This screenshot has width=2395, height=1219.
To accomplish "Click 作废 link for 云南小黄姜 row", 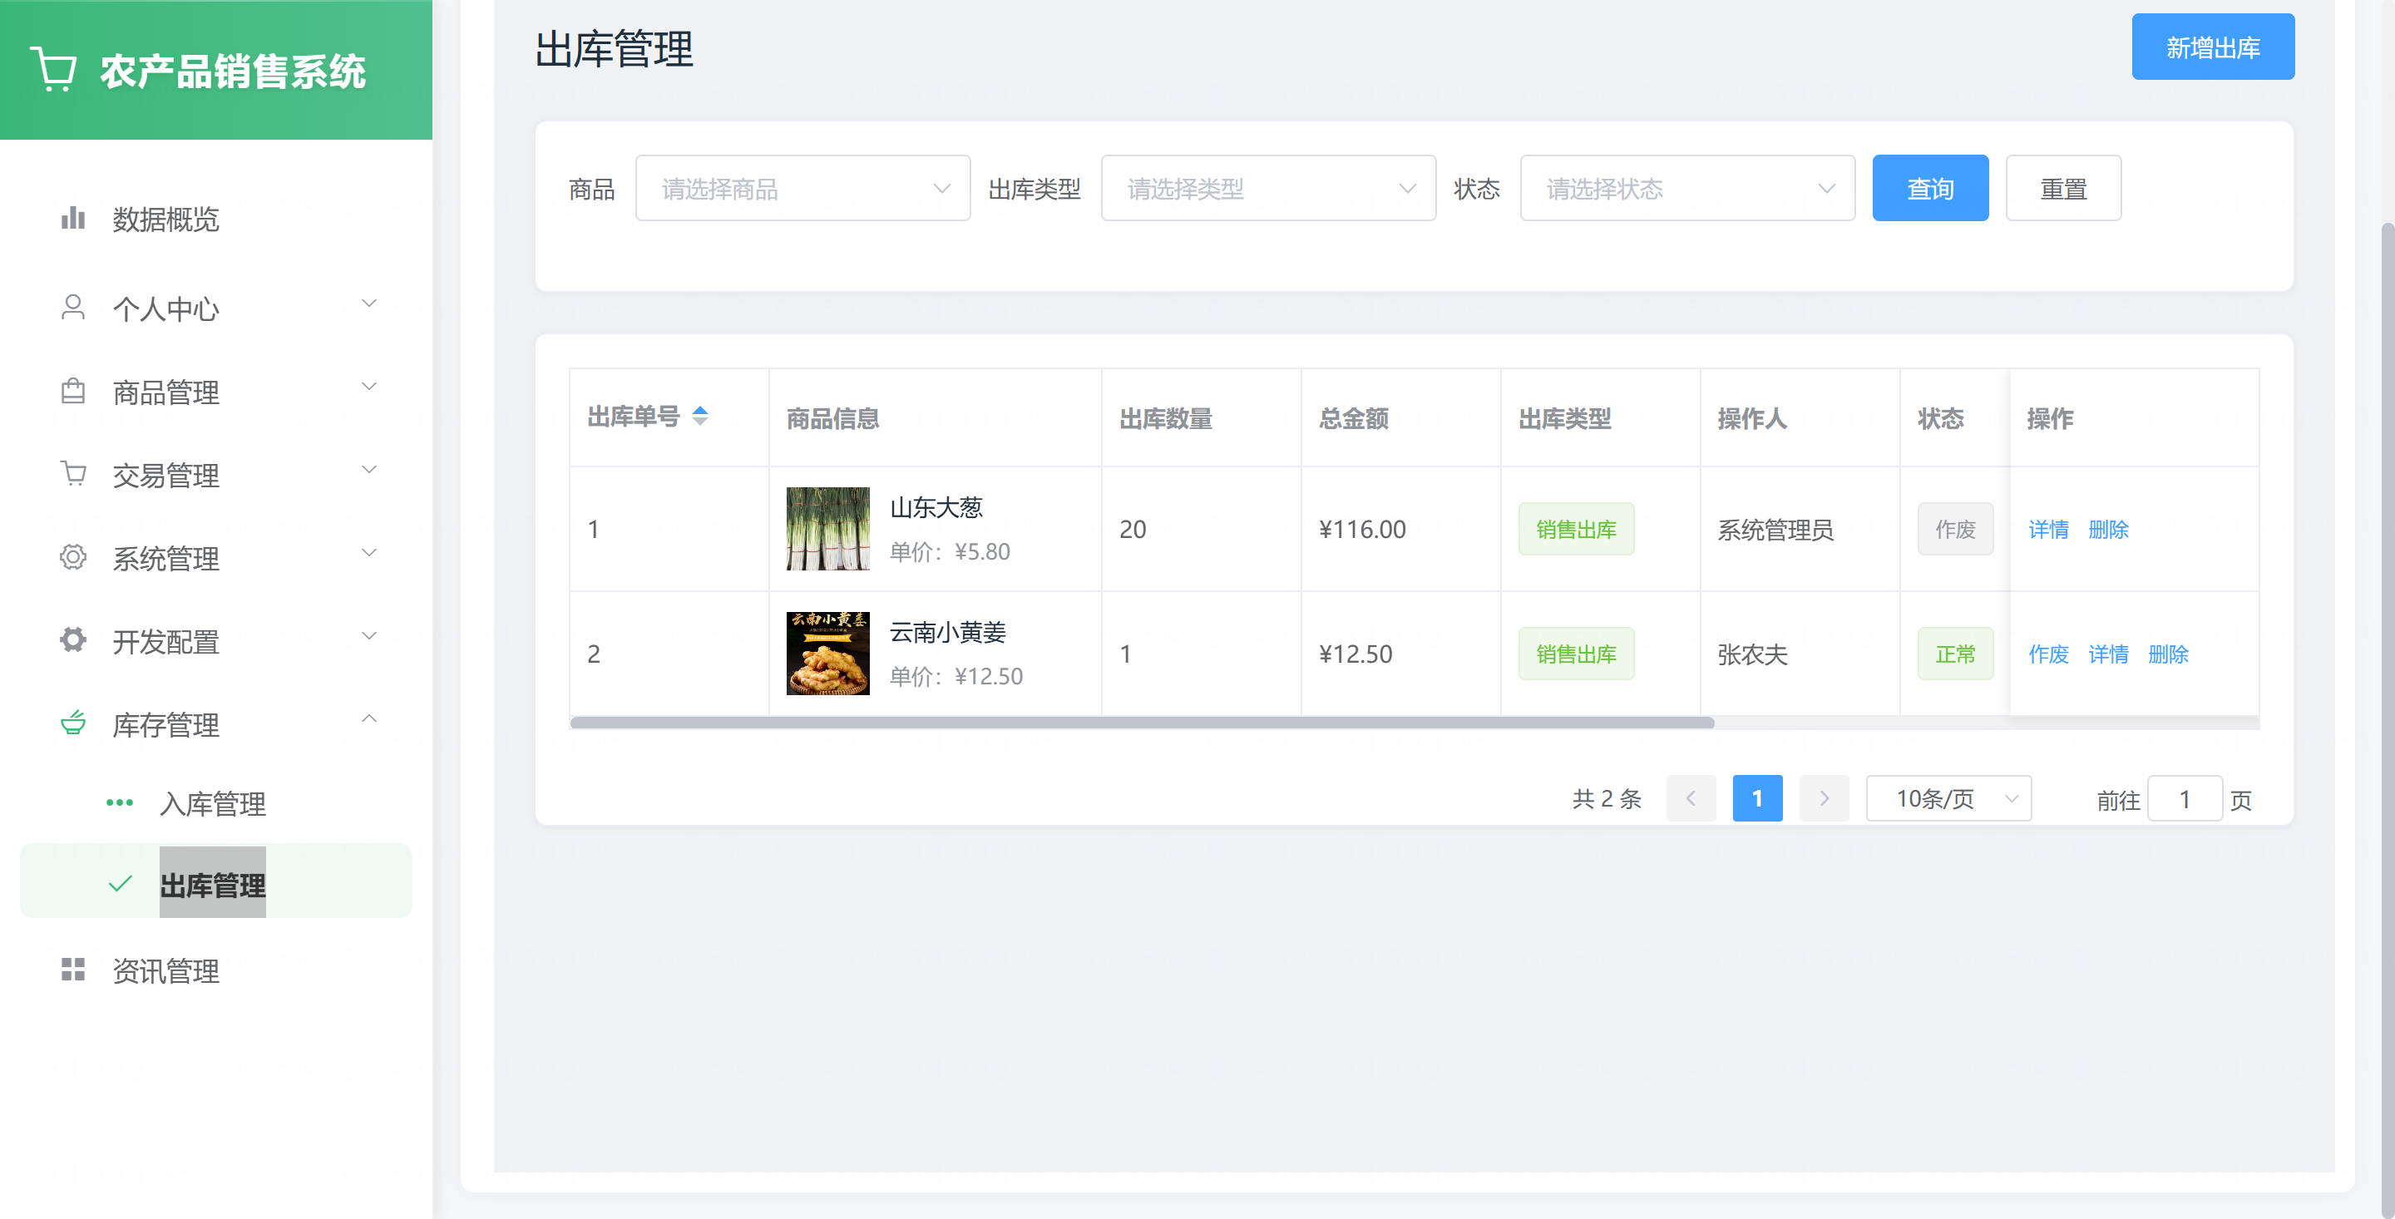I will tap(2048, 654).
